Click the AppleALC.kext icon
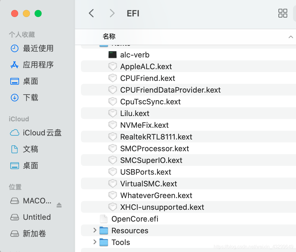 [x=113, y=67]
